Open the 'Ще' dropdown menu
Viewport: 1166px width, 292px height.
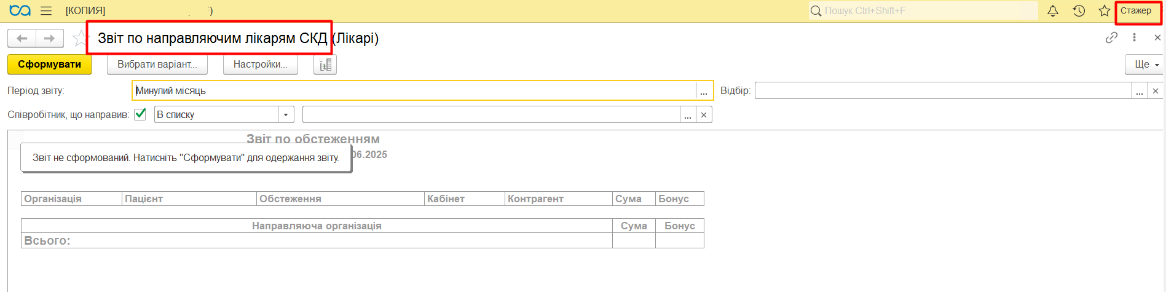(x=1146, y=65)
